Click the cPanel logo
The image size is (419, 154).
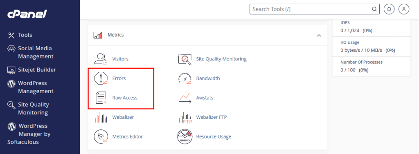click(27, 14)
